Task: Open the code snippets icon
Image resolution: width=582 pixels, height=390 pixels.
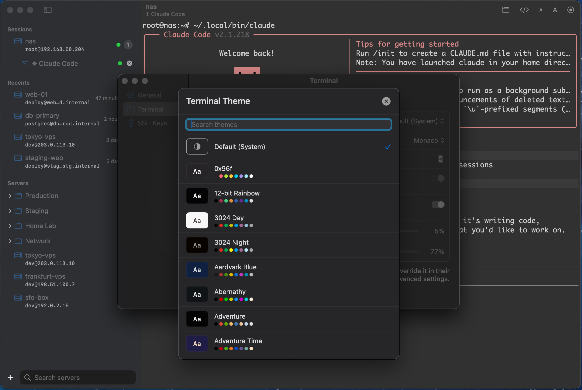Action: click(524, 10)
